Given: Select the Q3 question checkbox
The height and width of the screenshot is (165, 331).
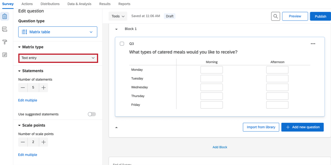Looking at the screenshot, I should click(x=122, y=44).
